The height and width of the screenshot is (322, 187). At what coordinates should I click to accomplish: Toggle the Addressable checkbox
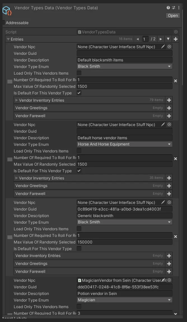pos(3,23)
